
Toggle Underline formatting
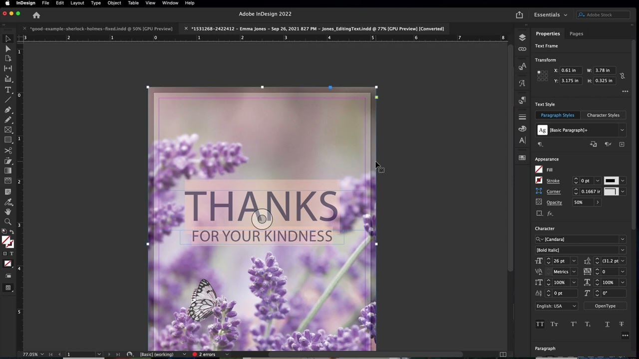(x=607, y=324)
